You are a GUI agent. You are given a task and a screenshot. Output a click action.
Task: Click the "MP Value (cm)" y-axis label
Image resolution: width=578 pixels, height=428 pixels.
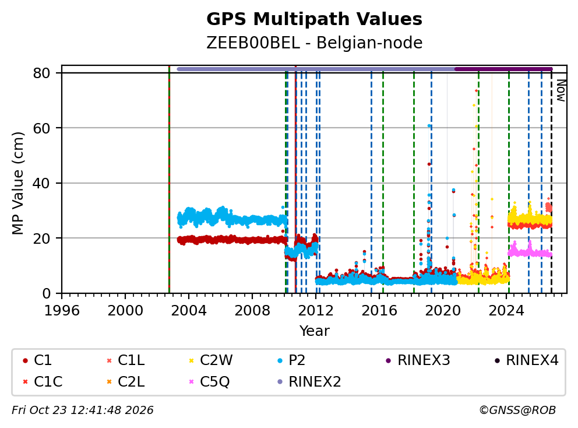tap(17, 183)
